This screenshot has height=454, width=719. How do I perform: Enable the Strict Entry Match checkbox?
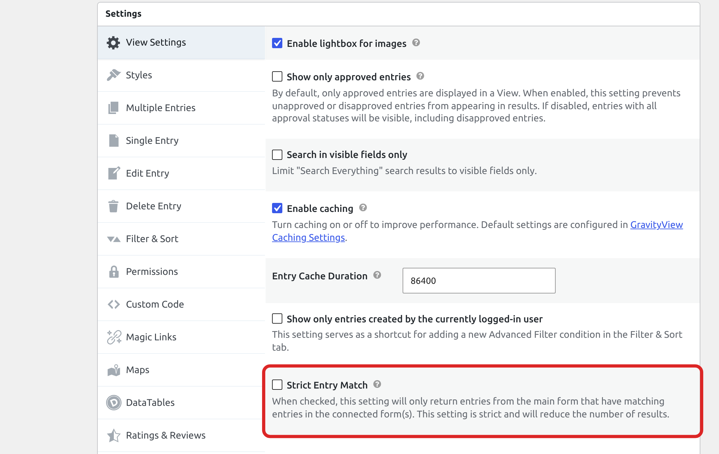(x=277, y=385)
